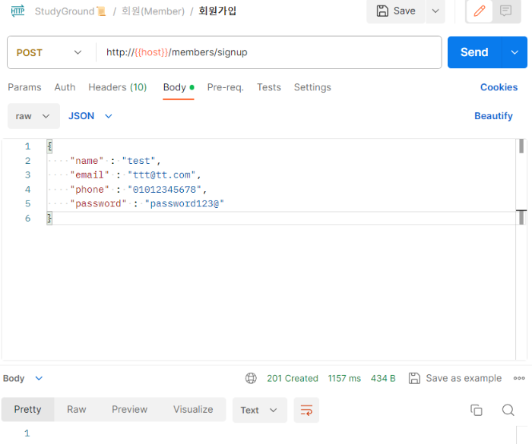Click the Save disk icon button
The height and width of the screenshot is (444, 532).
(382, 11)
